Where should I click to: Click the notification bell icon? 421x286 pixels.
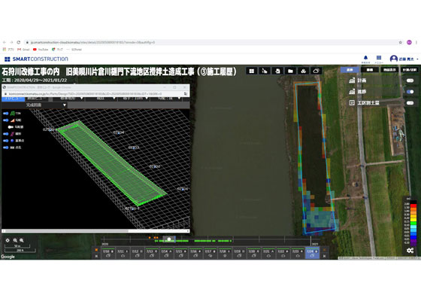(365, 57)
